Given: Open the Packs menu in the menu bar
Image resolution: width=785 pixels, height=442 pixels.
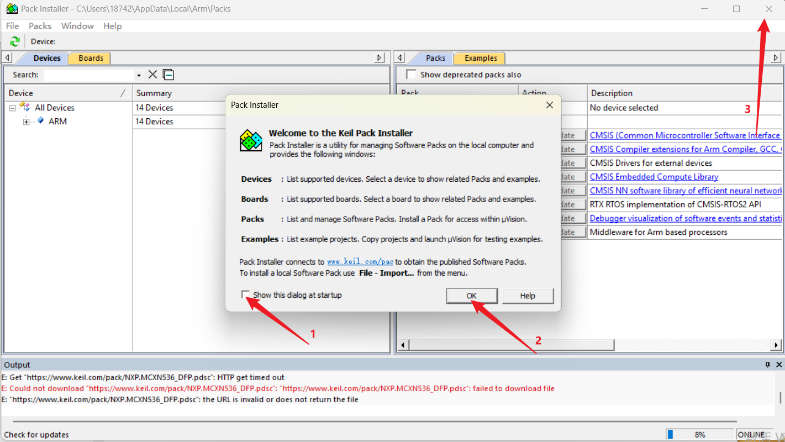Looking at the screenshot, I should point(40,26).
